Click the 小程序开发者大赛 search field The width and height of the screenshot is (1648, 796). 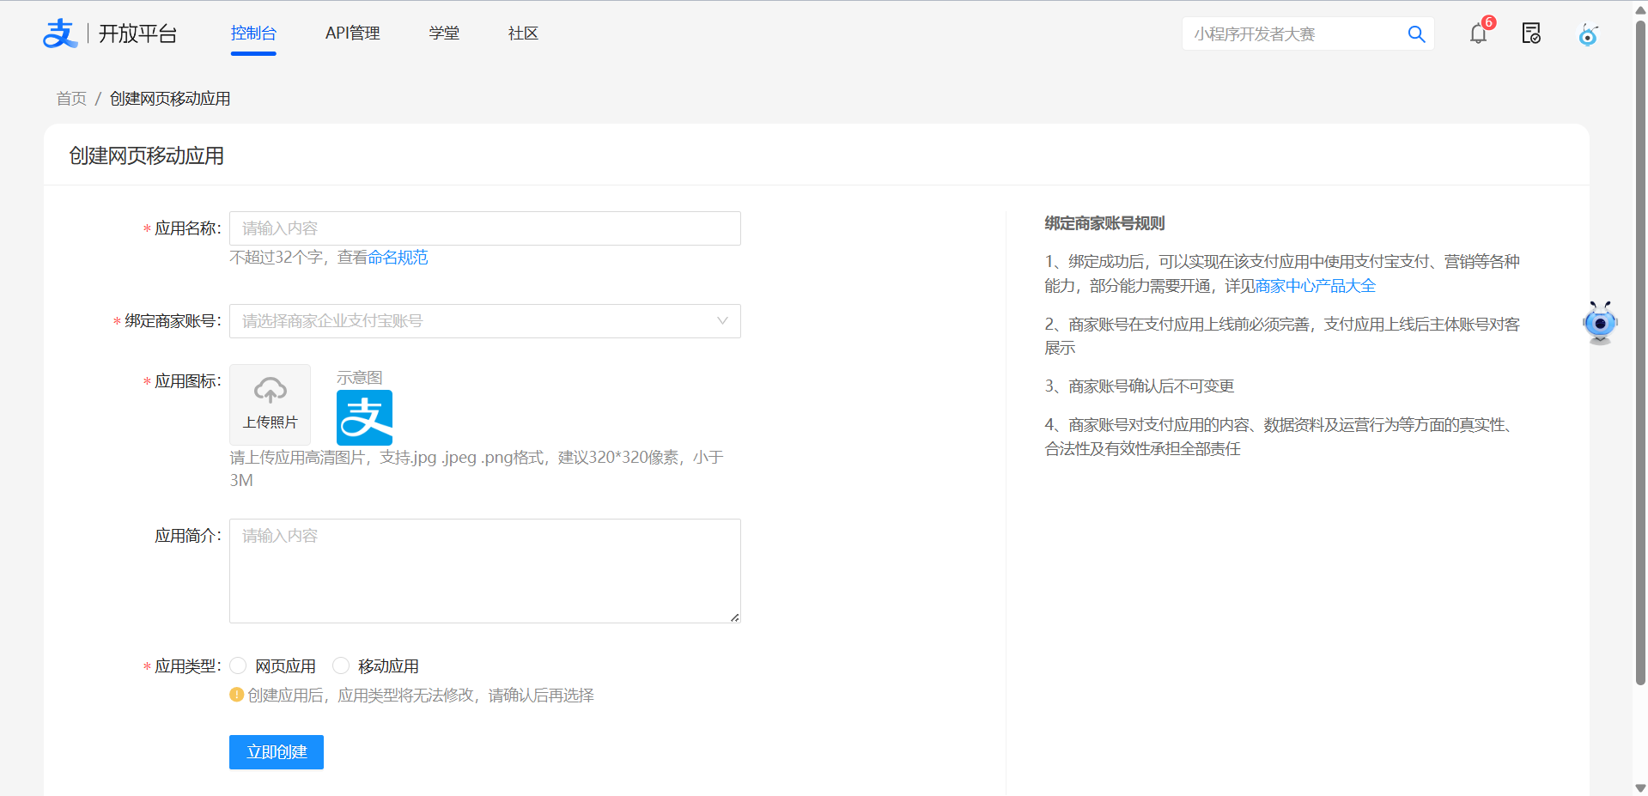coord(1288,33)
